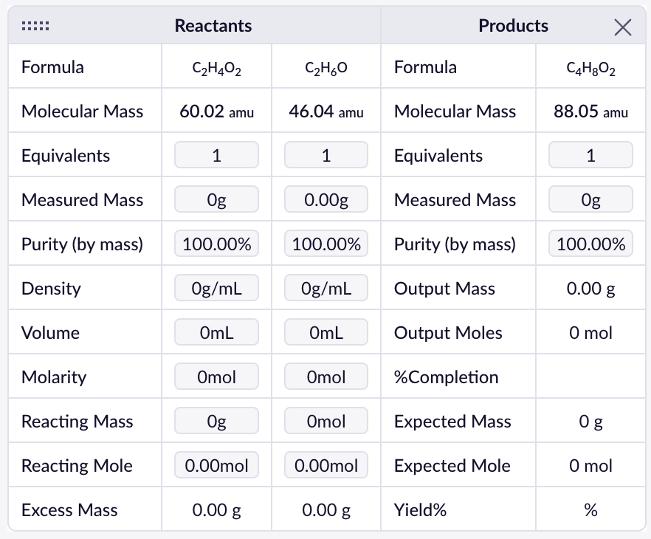Enter Density for C2H6O reactant
The width and height of the screenshot is (651, 539).
click(326, 289)
